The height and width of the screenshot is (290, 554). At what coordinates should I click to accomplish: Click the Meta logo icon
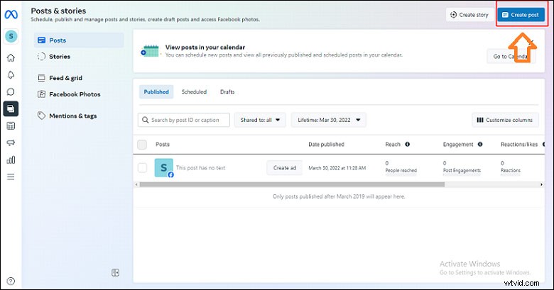tap(11, 14)
